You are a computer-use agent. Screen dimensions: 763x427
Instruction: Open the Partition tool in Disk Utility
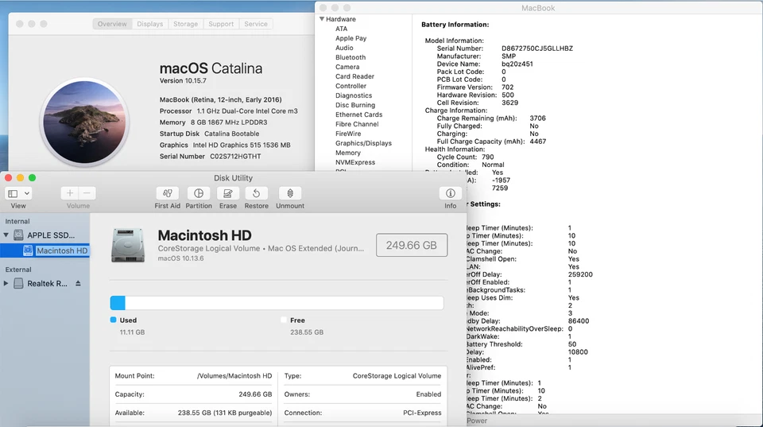tap(199, 193)
